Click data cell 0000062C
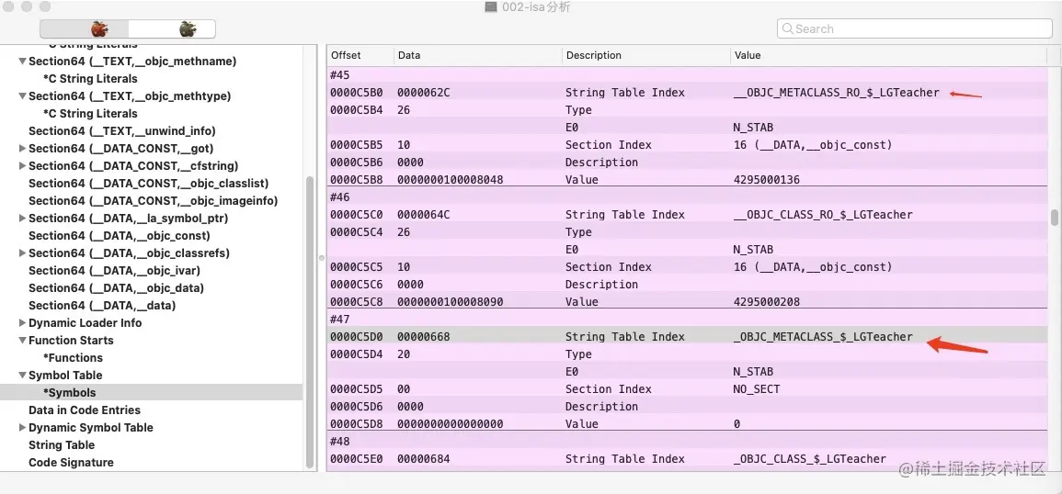The height and width of the screenshot is (494, 1062). pos(423,93)
